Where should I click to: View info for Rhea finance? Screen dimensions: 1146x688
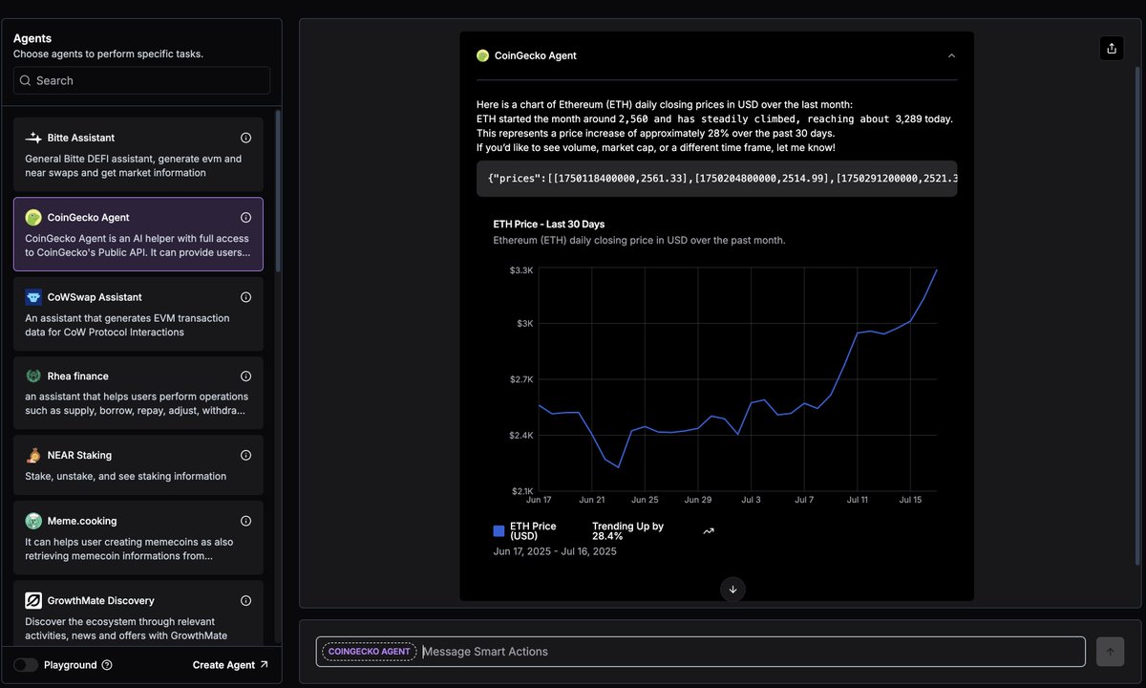coord(245,376)
